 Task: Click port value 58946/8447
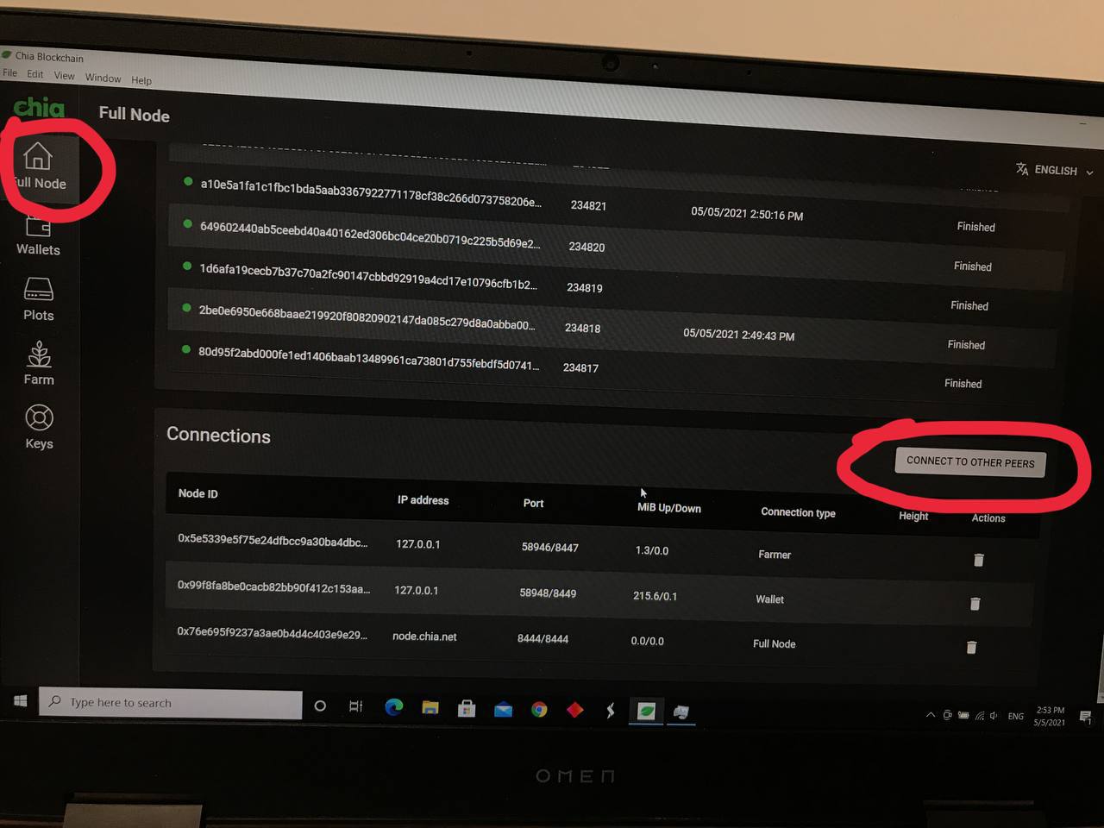[549, 547]
